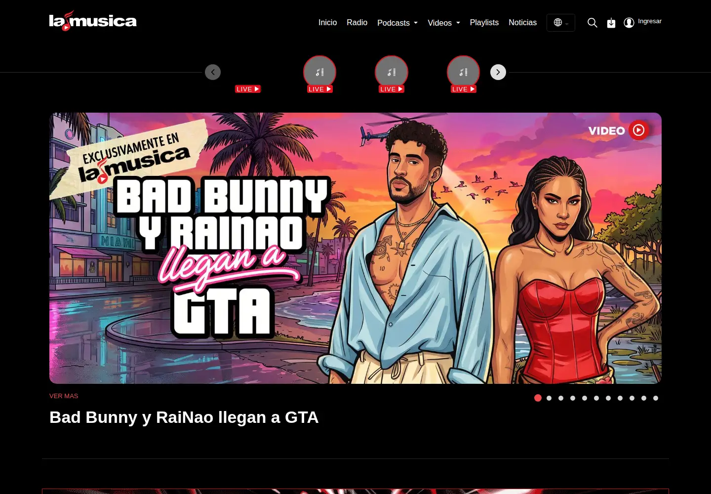711x494 pixels.
Task: Select the tenth carousel slide dot
Action: (644, 398)
